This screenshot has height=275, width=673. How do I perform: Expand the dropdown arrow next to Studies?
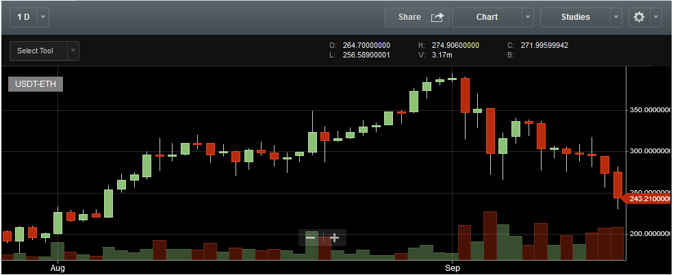[616, 17]
